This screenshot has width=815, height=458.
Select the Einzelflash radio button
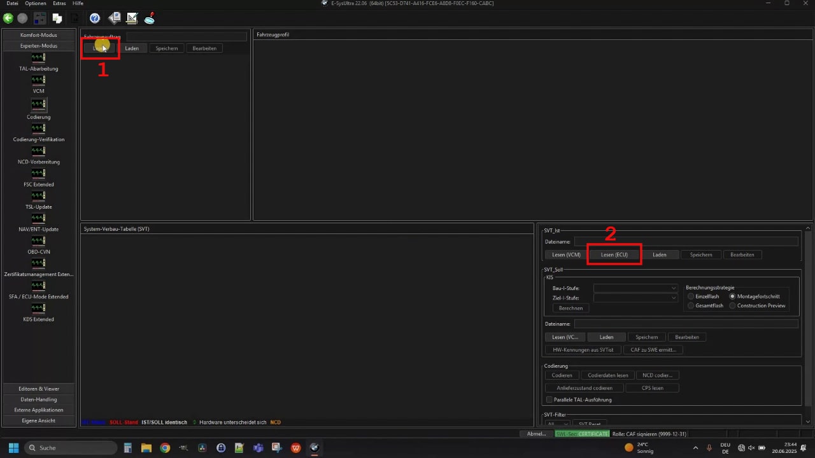point(691,296)
